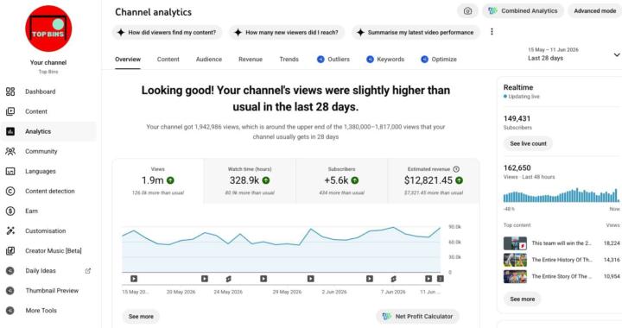The height and width of the screenshot is (328, 622).
Task: Click the Estimated revenue info icon
Action: pos(456,169)
